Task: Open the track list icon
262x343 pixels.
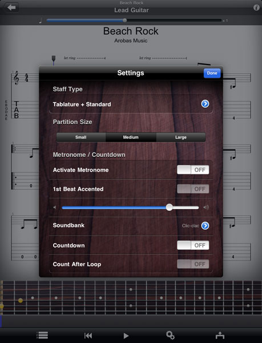Action: [42, 335]
